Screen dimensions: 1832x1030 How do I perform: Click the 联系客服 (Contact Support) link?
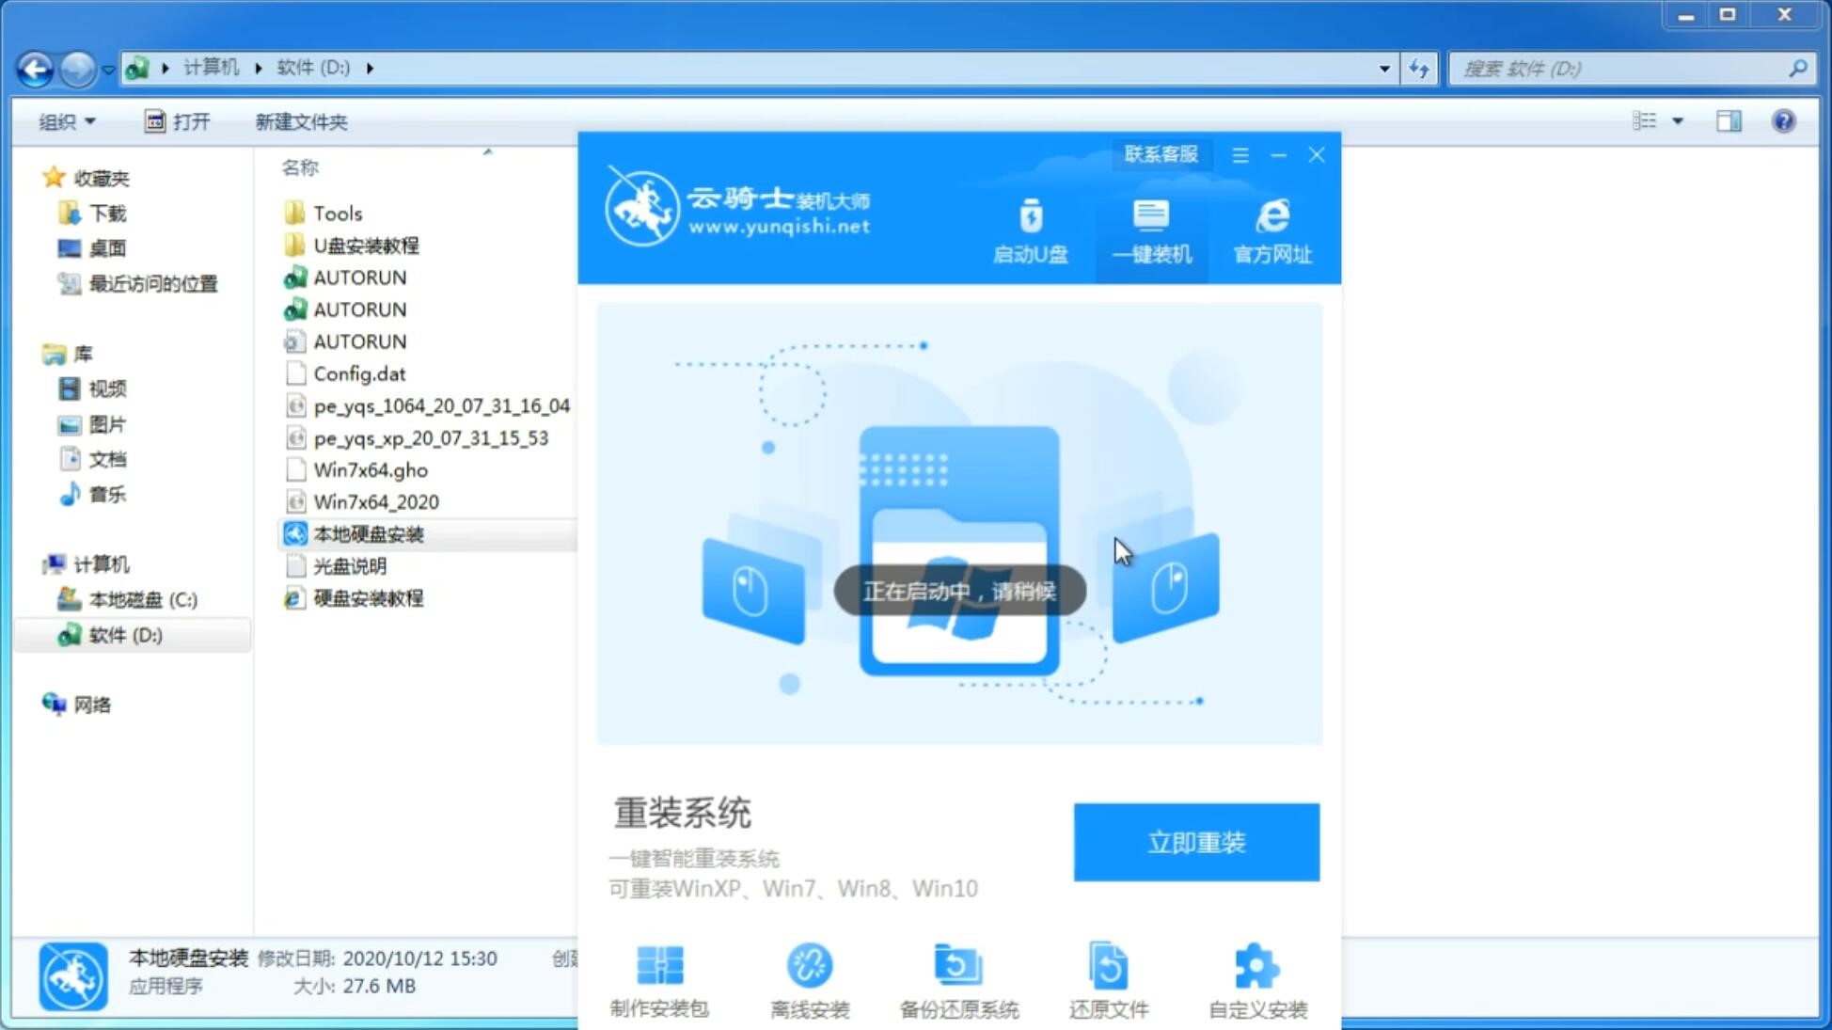[1161, 153]
